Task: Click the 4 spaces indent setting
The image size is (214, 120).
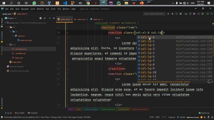Action: point(172,117)
